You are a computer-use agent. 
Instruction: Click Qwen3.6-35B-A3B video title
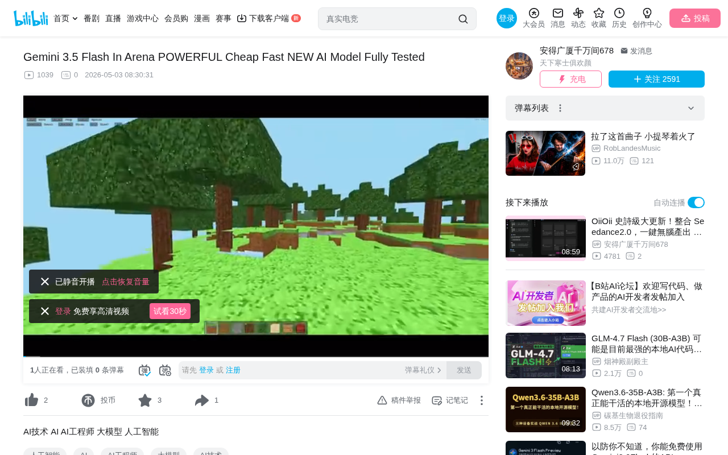(648, 398)
